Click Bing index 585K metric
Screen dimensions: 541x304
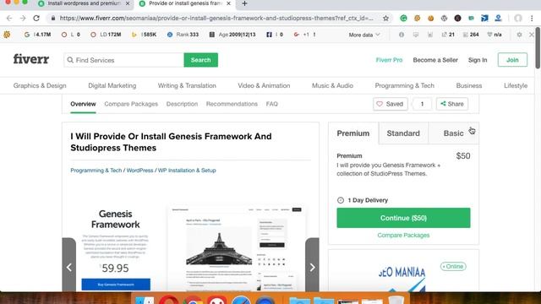click(x=144, y=35)
